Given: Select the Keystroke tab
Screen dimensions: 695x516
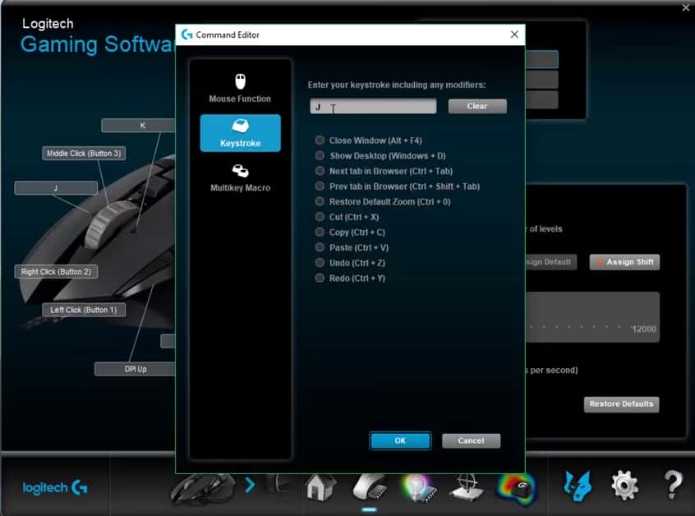Looking at the screenshot, I should click(240, 133).
